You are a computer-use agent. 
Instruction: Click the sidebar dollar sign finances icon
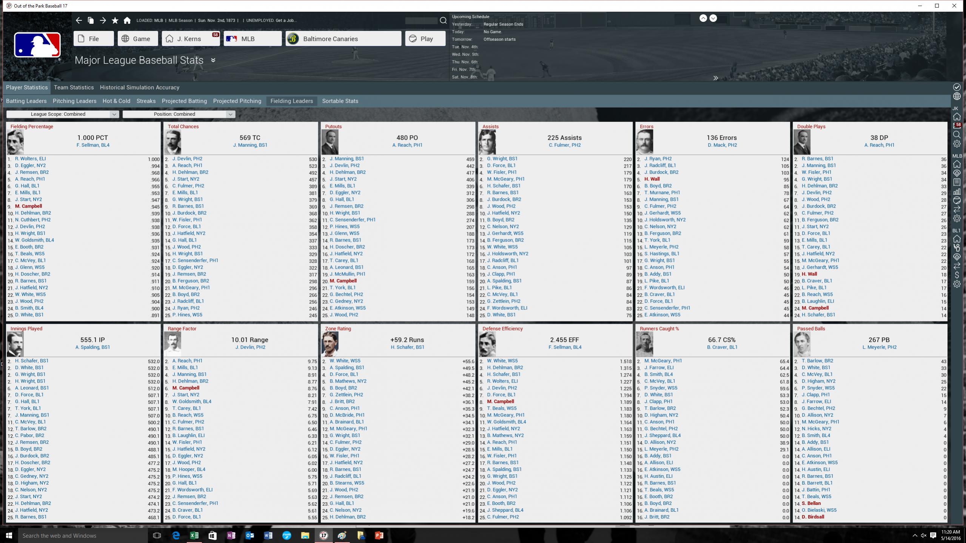(x=957, y=275)
